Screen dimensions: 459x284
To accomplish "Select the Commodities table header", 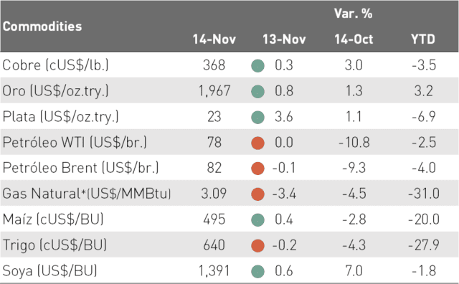I will tap(42, 27).
